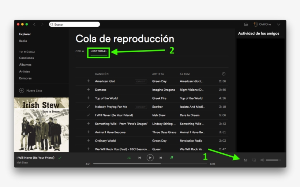Viewport: 300px width, 187px height.
Task: Seek within the song progress bar
Action: point(150,164)
